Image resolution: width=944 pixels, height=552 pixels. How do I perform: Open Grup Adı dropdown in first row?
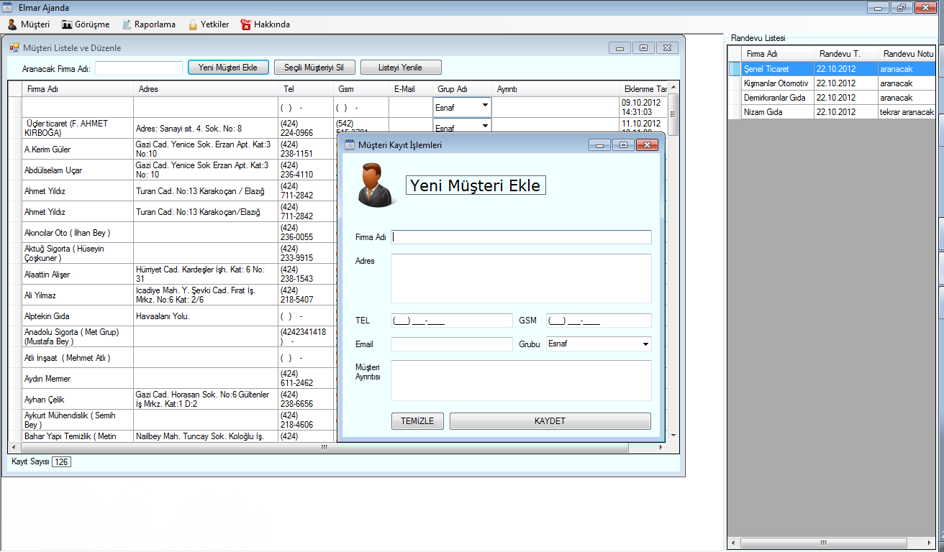tap(485, 106)
